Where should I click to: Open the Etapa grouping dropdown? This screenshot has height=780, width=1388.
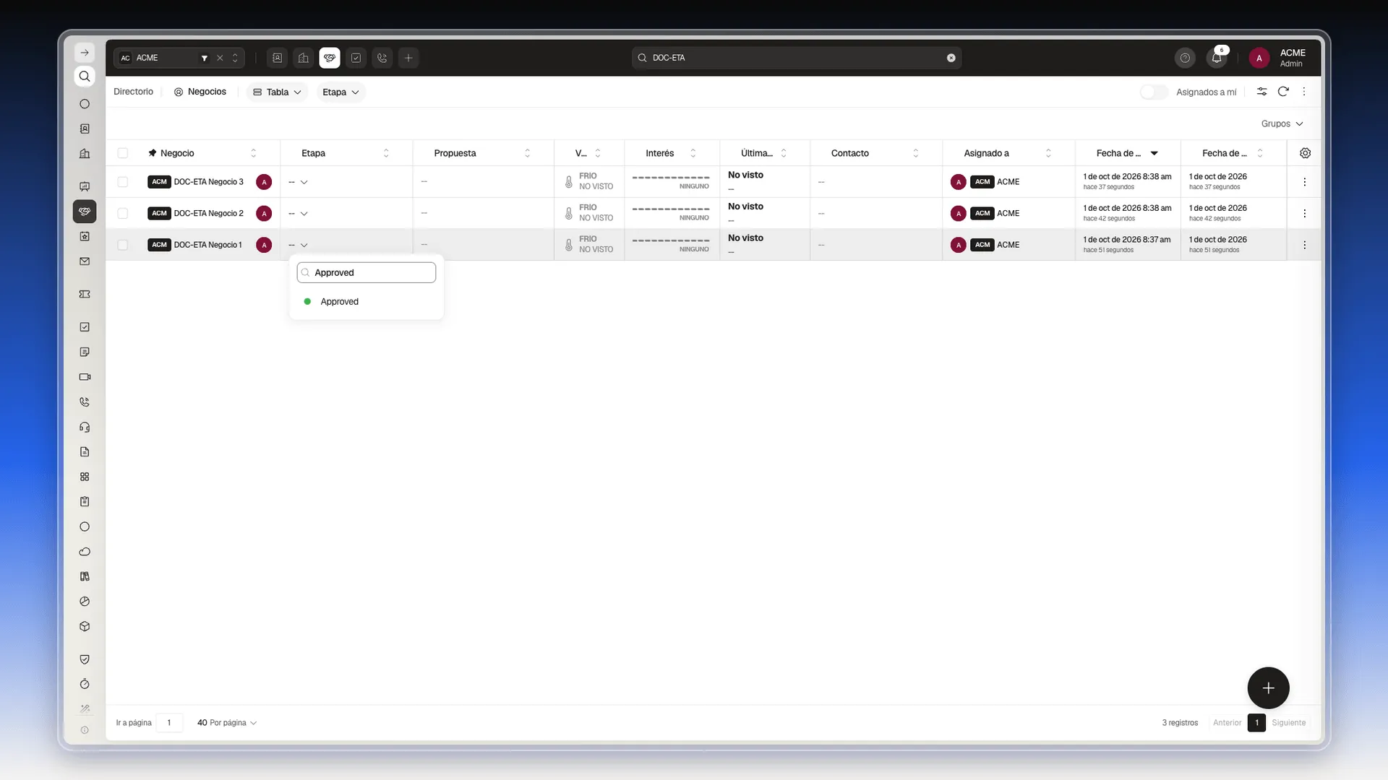point(340,92)
